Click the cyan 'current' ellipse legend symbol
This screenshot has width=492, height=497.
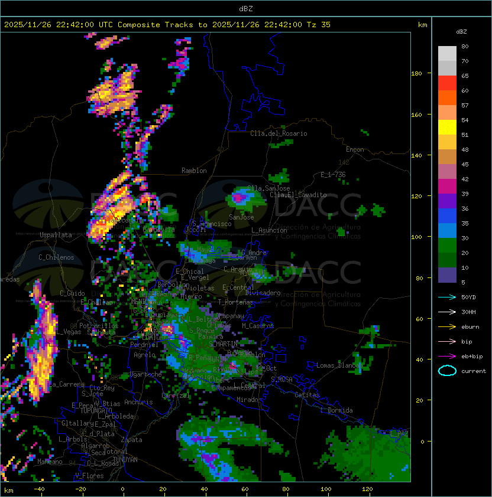pos(447,371)
